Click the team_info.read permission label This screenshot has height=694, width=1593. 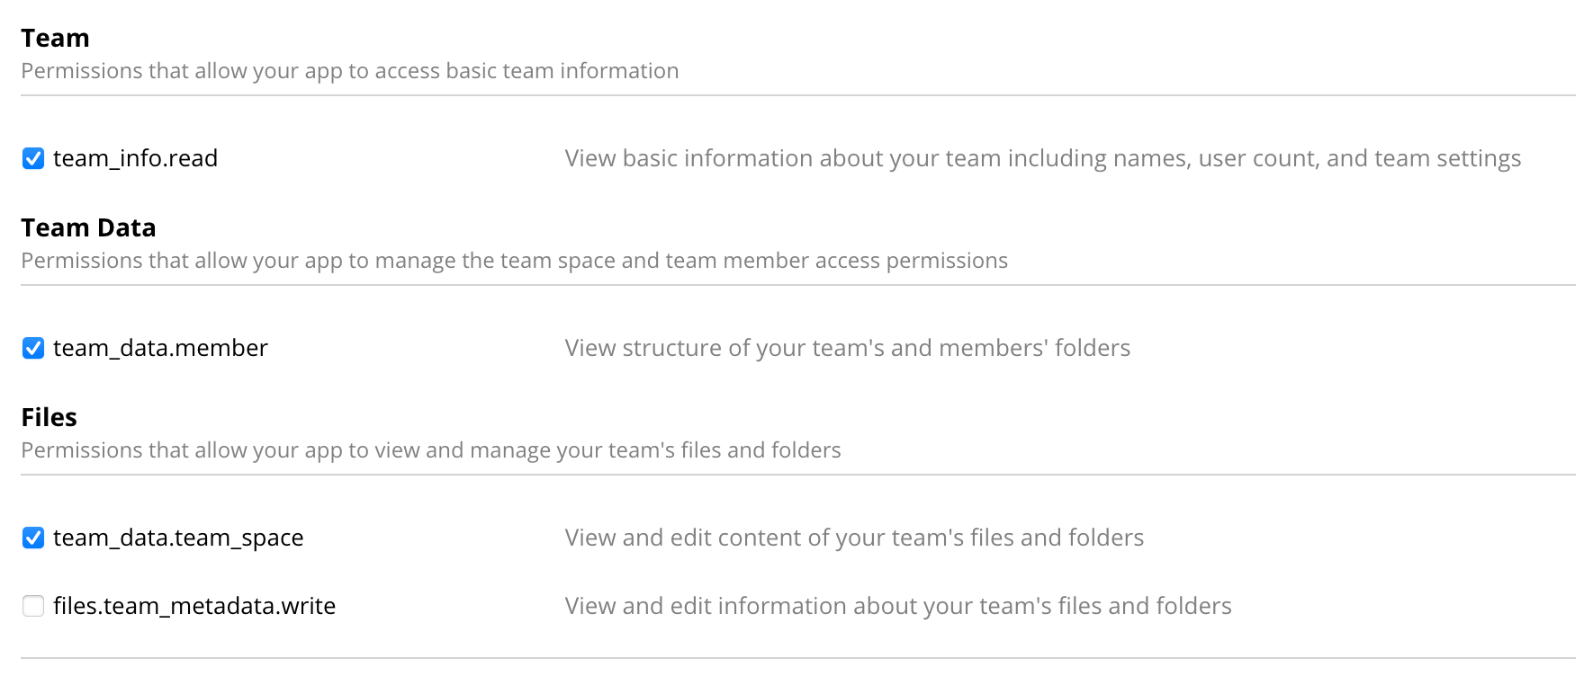(x=135, y=159)
